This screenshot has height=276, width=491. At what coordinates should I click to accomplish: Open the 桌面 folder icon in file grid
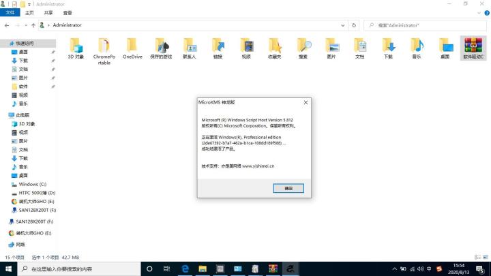[x=445, y=46]
